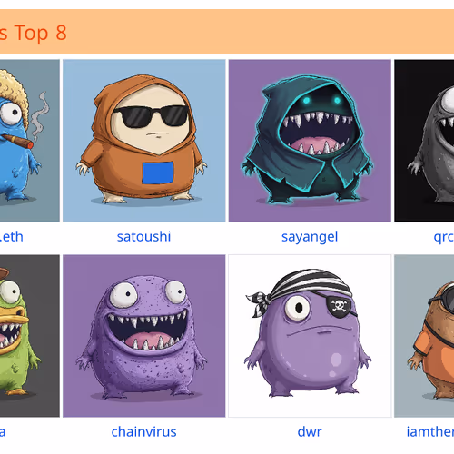Open satoushi's hooded sunglasses avatar
Image resolution: width=454 pixels, height=454 pixels.
coord(144,141)
